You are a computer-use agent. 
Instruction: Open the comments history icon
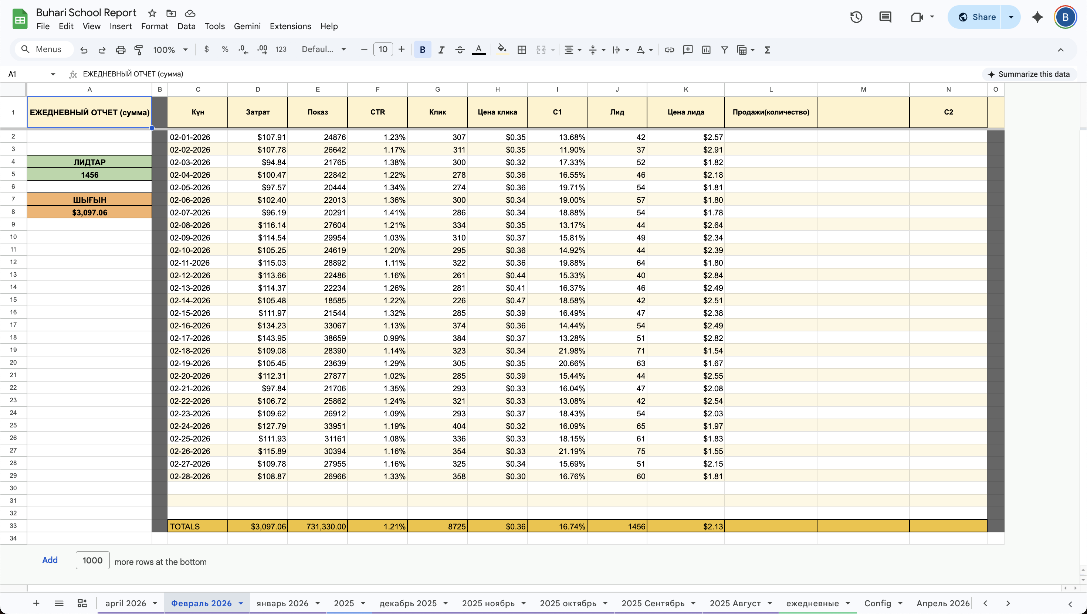click(885, 17)
